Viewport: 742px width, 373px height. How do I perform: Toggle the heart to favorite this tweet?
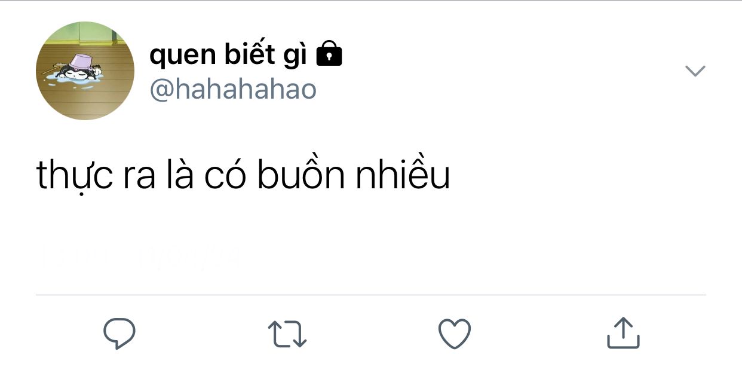click(x=455, y=334)
